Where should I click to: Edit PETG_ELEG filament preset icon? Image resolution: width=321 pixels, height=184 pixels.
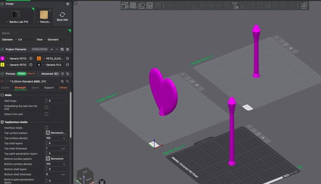(68, 59)
